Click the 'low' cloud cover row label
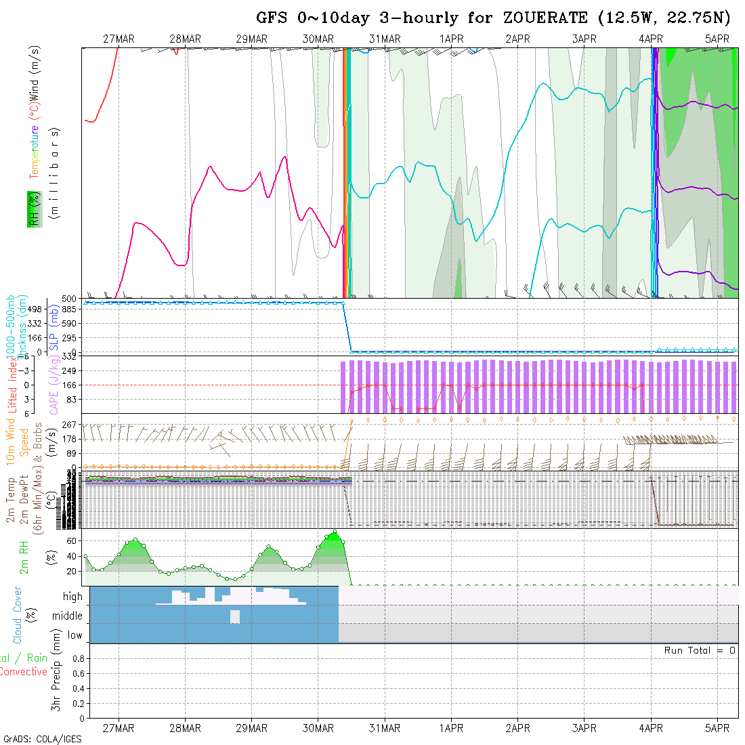The height and width of the screenshot is (745, 745). click(74, 635)
